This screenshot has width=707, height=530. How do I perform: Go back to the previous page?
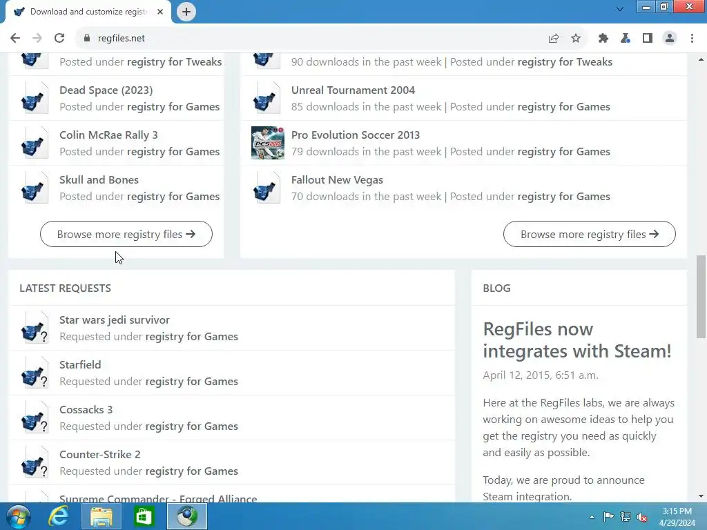coord(15,39)
